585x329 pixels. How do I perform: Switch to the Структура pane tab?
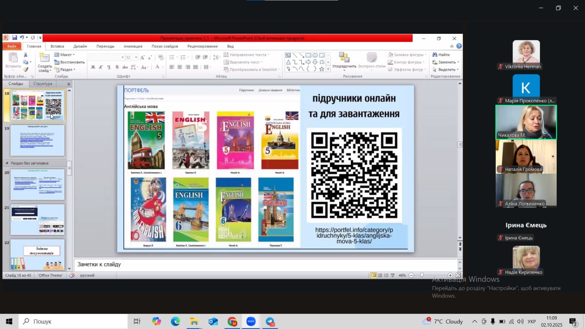[43, 84]
